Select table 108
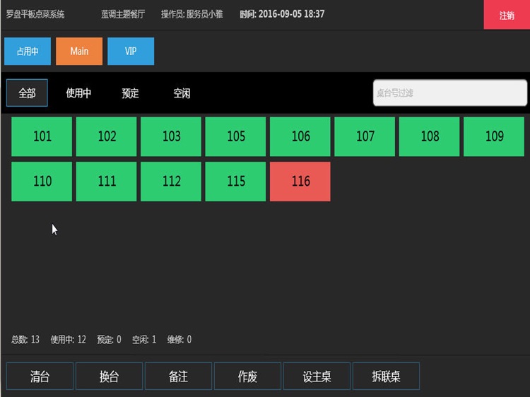The width and height of the screenshot is (530, 397). click(429, 136)
